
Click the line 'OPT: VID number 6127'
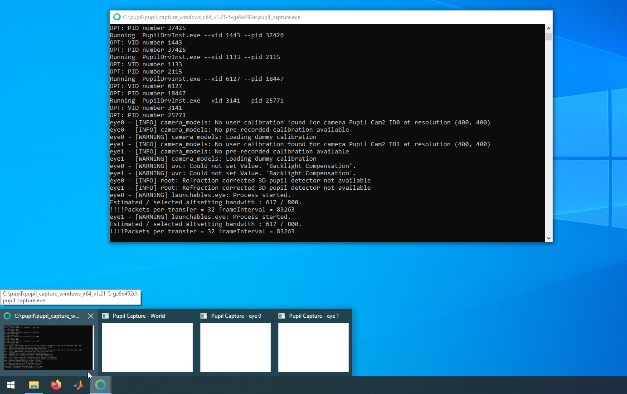pos(146,86)
